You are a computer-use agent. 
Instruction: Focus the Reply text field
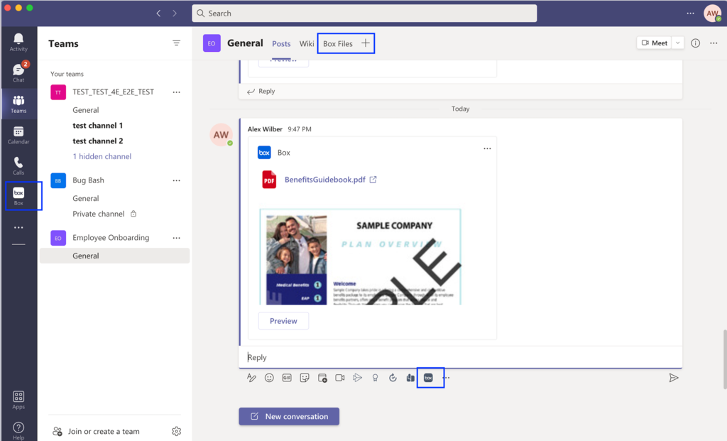coord(460,357)
